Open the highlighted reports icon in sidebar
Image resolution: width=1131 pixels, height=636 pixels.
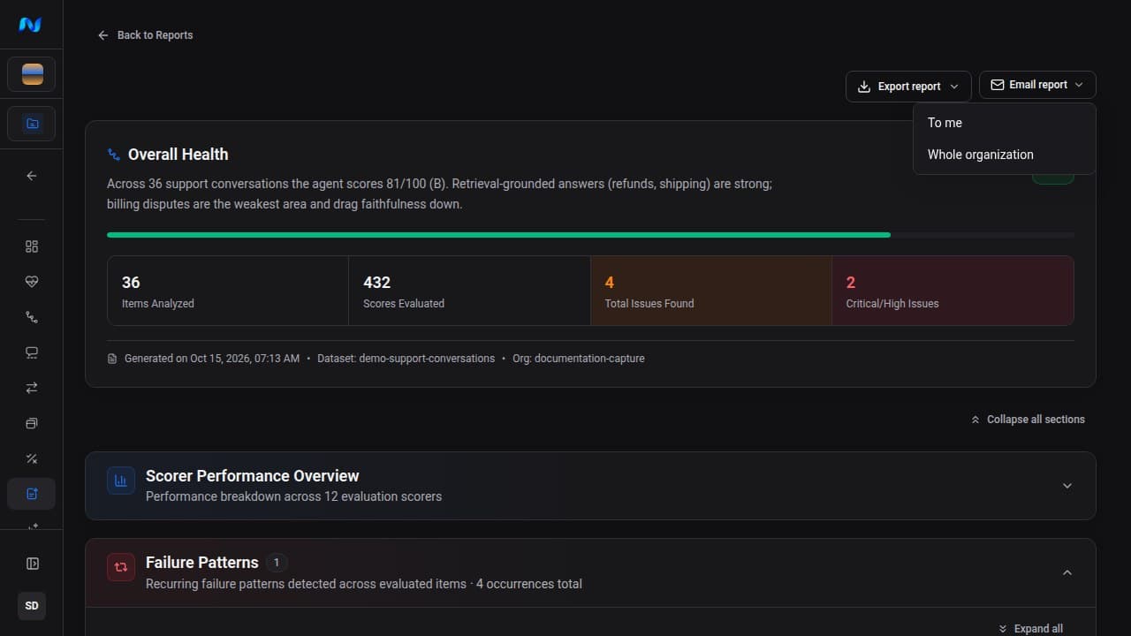click(x=32, y=494)
